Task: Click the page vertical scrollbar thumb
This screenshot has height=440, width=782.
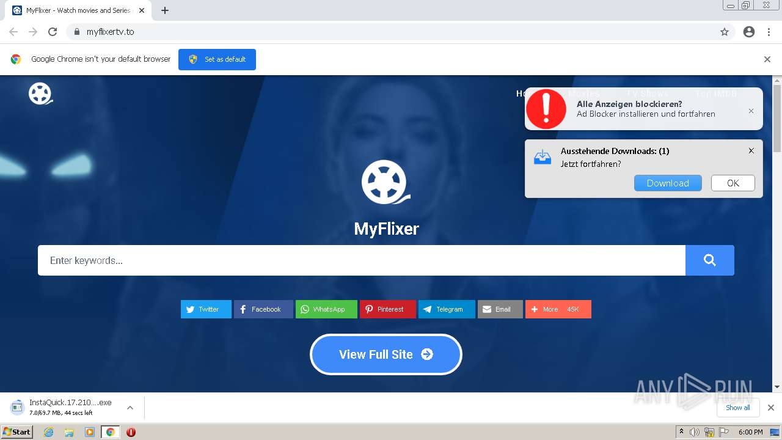Action: pos(777,119)
